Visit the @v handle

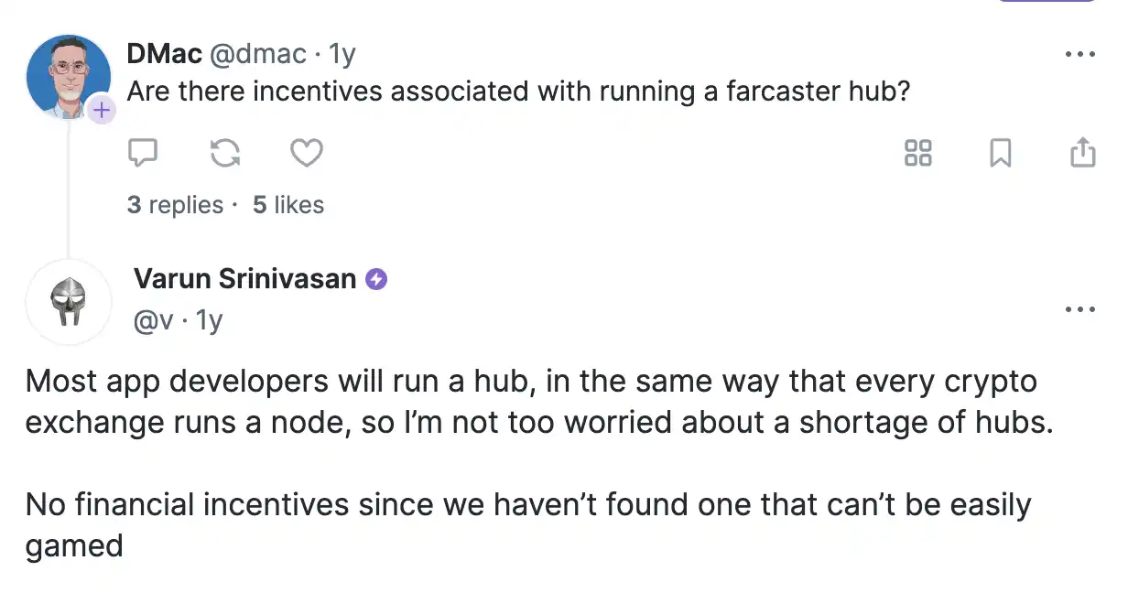point(153,320)
